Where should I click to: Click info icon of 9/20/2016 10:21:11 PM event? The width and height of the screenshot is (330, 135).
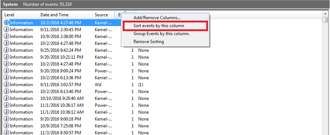tap(7, 57)
